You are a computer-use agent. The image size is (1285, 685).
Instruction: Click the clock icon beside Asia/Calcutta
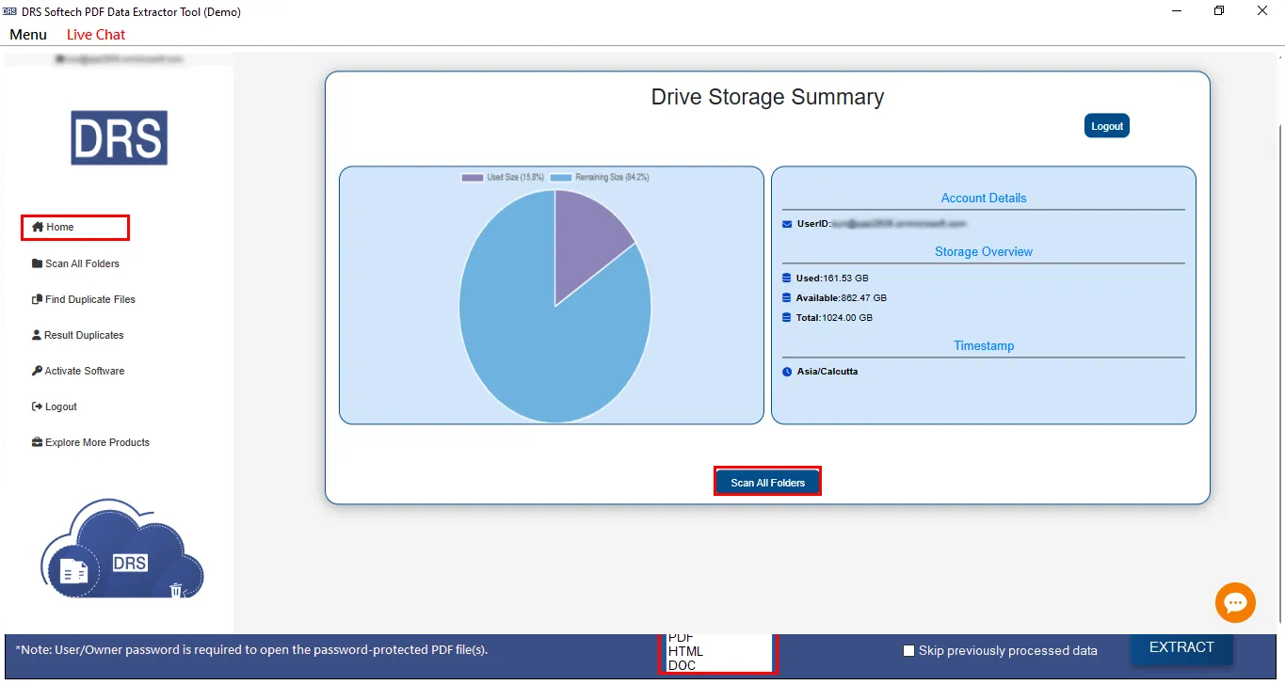click(x=787, y=372)
